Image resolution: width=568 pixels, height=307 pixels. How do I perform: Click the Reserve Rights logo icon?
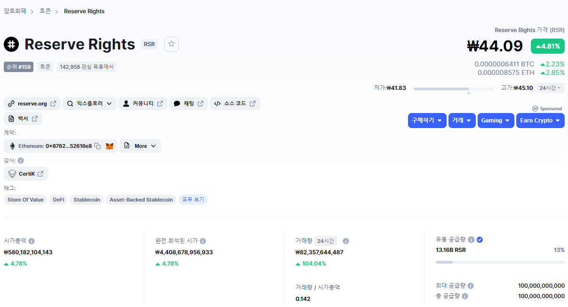pyautogui.click(x=11, y=44)
